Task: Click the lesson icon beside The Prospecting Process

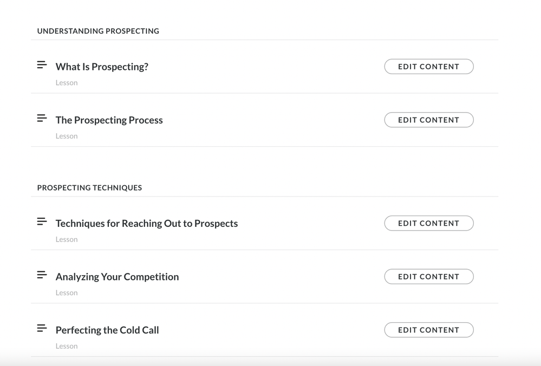Action: (x=42, y=118)
